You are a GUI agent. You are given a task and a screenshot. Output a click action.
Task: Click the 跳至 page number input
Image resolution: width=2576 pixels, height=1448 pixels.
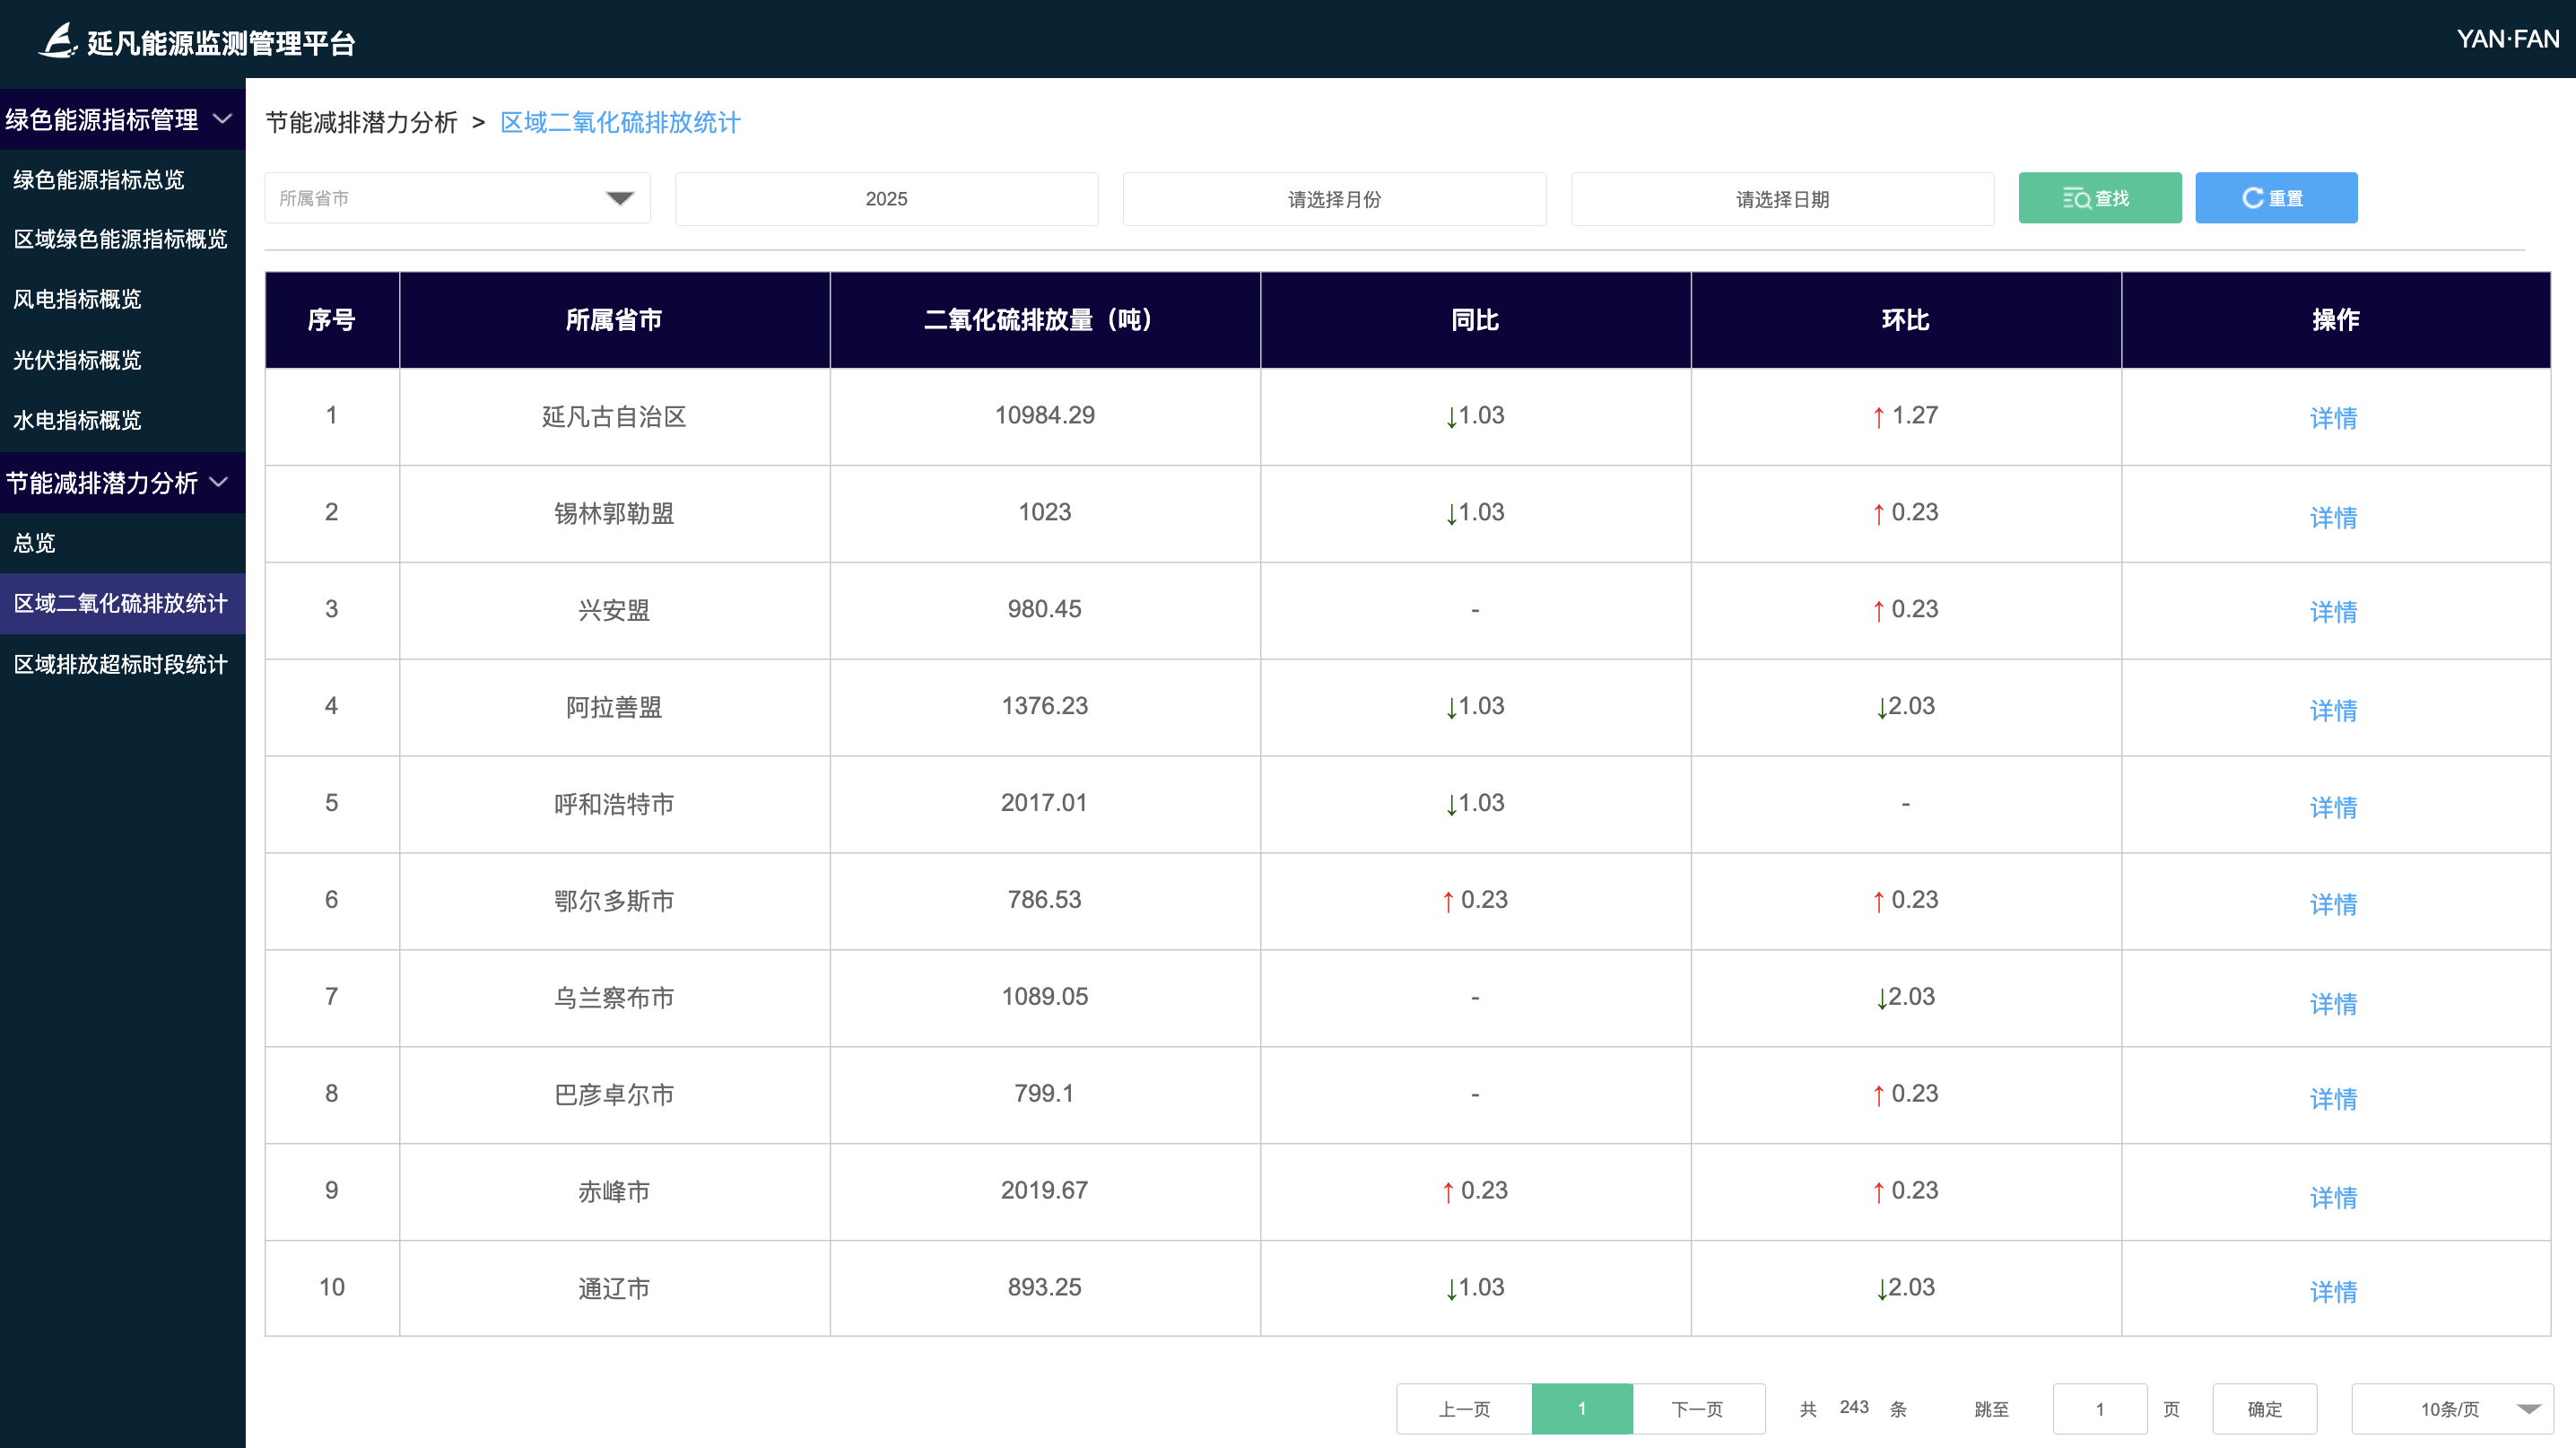[2099, 1409]
